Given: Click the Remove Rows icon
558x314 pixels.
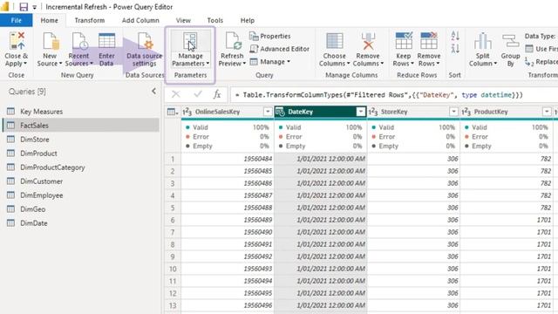Looking at the screenshot, I should point(429,41).
